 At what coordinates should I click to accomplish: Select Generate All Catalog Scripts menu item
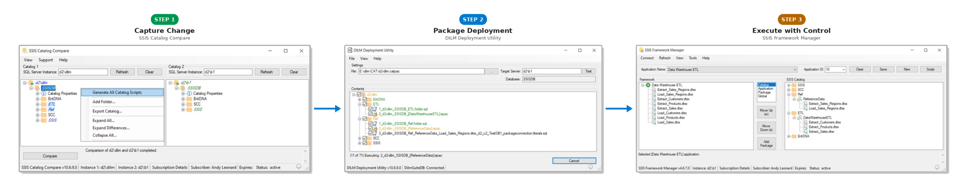122,92
